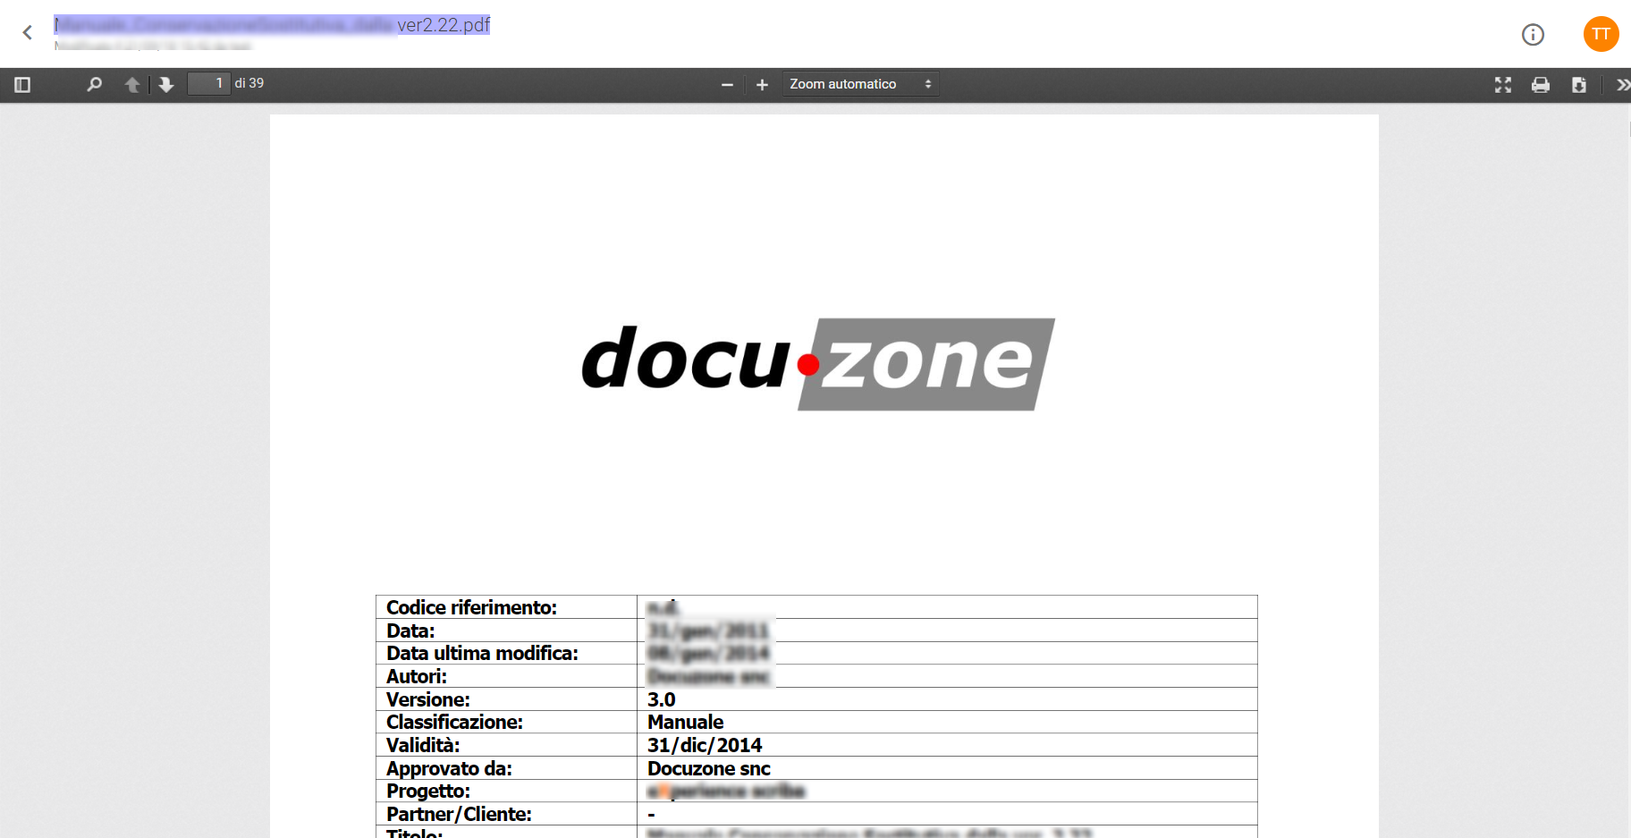Go back using the left chevron arrow
This screenshot has height=838, width=1631.
tap(28, 33)
